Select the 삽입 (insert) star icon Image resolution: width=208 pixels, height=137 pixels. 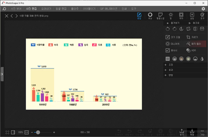192,16
